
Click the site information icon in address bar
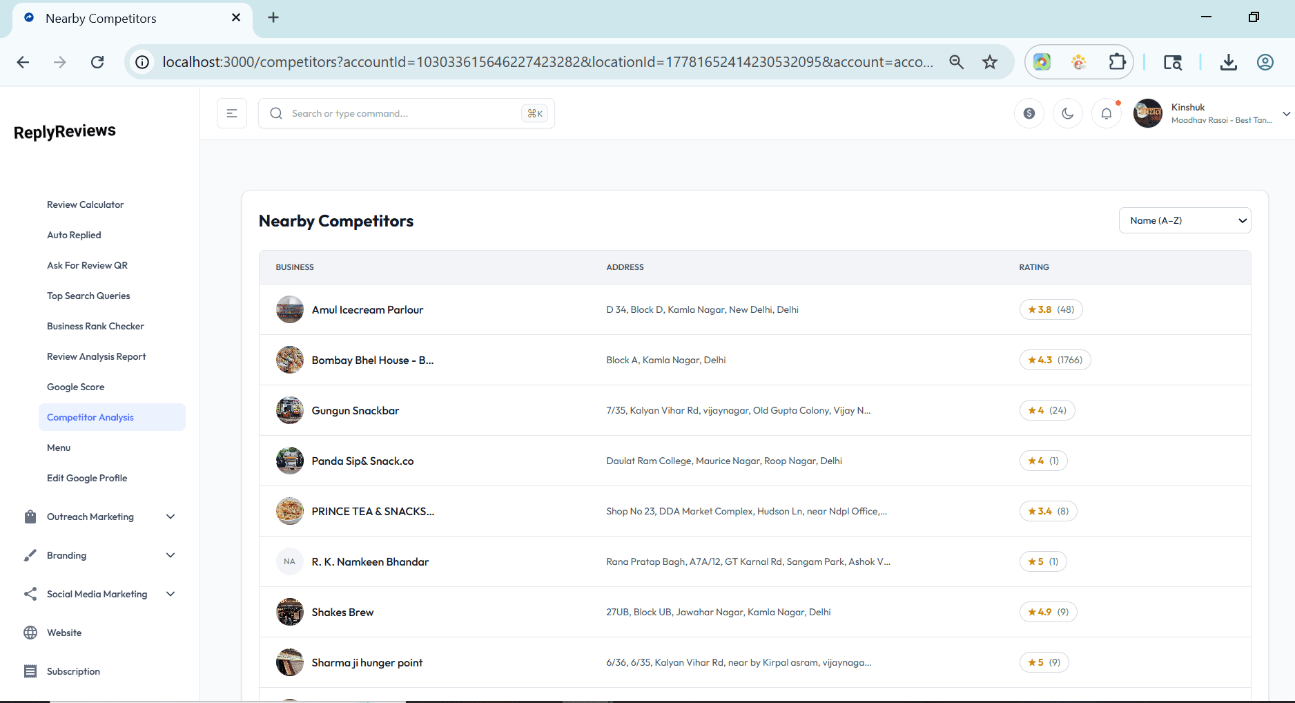[142, 62]
